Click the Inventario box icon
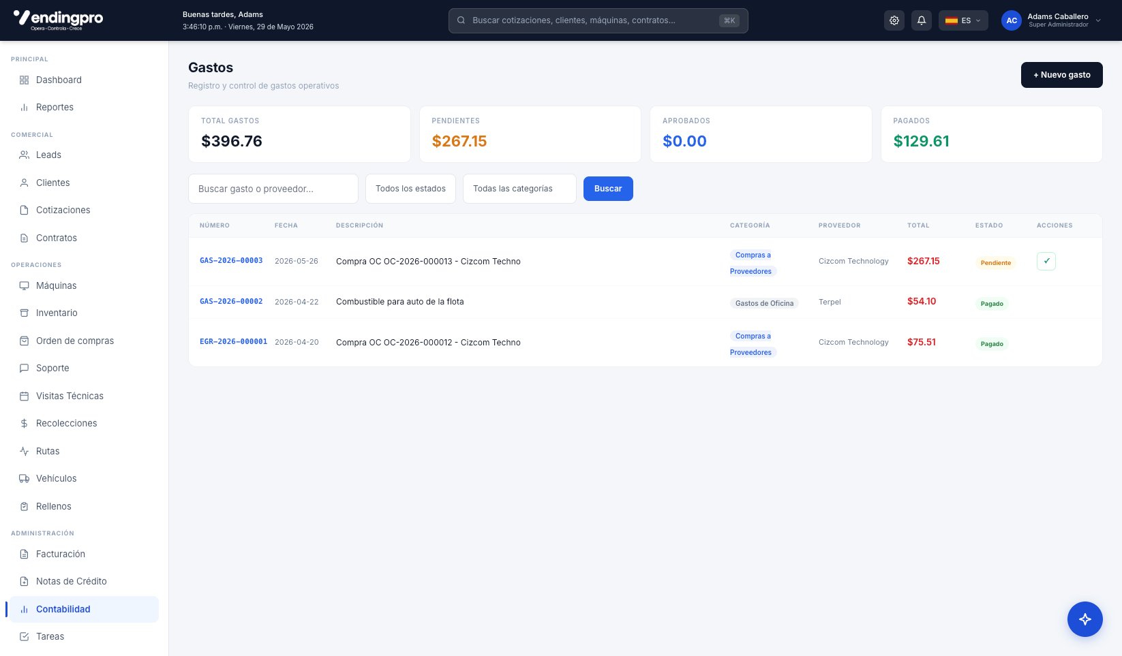This screenshot has height=656, width=1122. (25, 313)
